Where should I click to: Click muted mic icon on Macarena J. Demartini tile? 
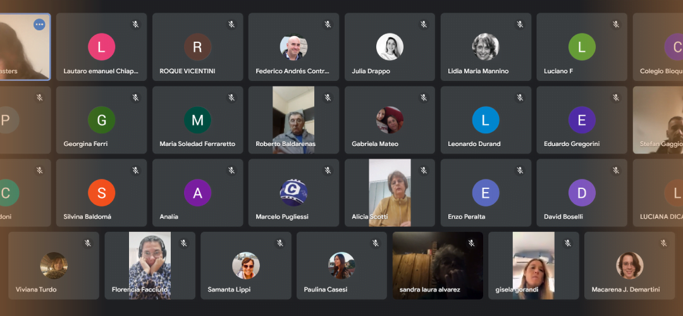(x=663, y=243)
